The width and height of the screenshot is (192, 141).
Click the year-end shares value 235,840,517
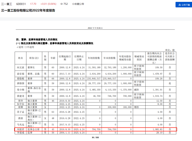pos(109,78)
